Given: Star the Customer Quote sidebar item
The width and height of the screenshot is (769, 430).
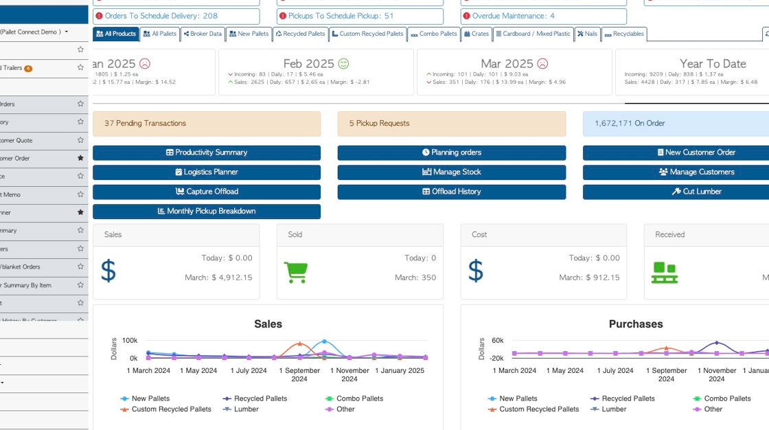Looking at the screenshot, I should pos(80,140).
